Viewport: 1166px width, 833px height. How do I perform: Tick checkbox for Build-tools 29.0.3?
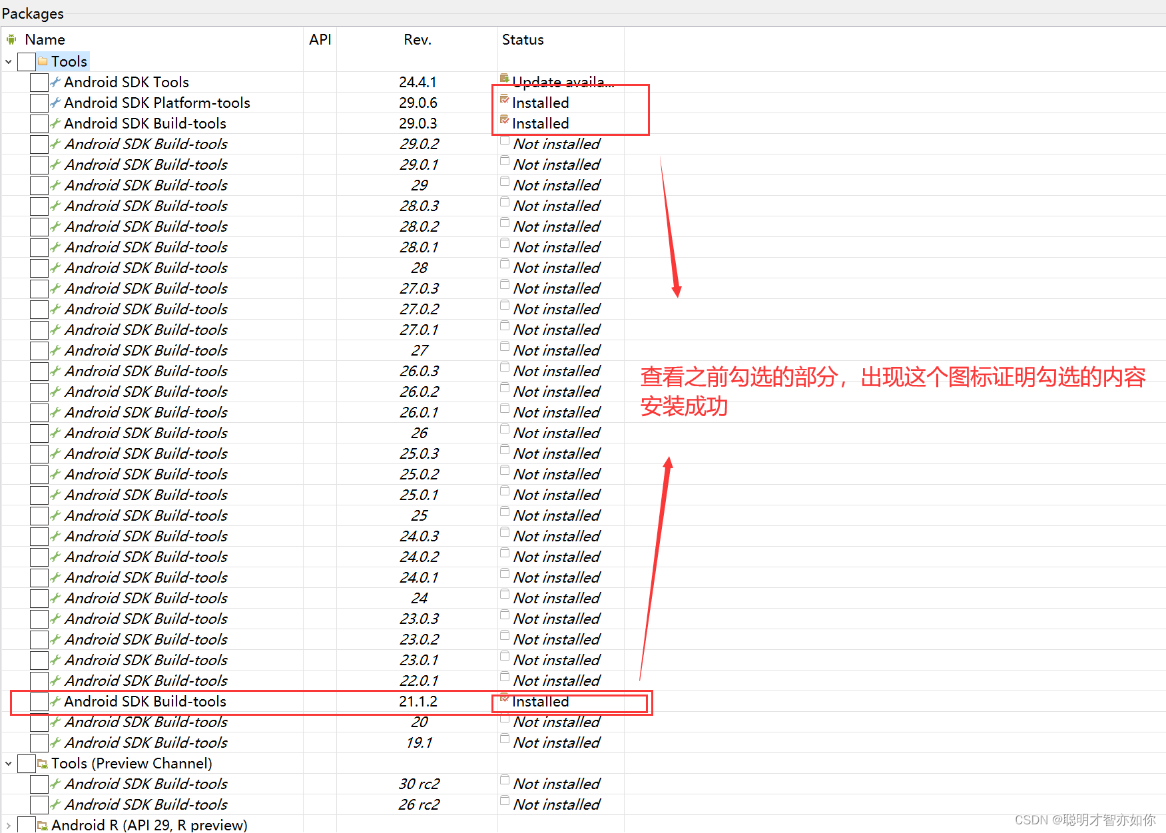[39, 123]
